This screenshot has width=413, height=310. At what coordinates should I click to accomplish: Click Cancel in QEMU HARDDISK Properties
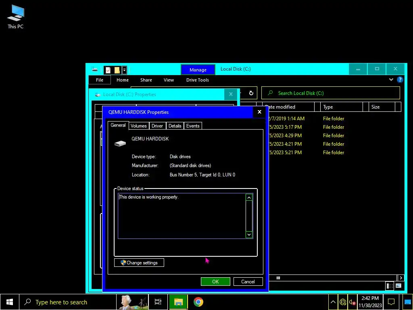tap(248, 281)
